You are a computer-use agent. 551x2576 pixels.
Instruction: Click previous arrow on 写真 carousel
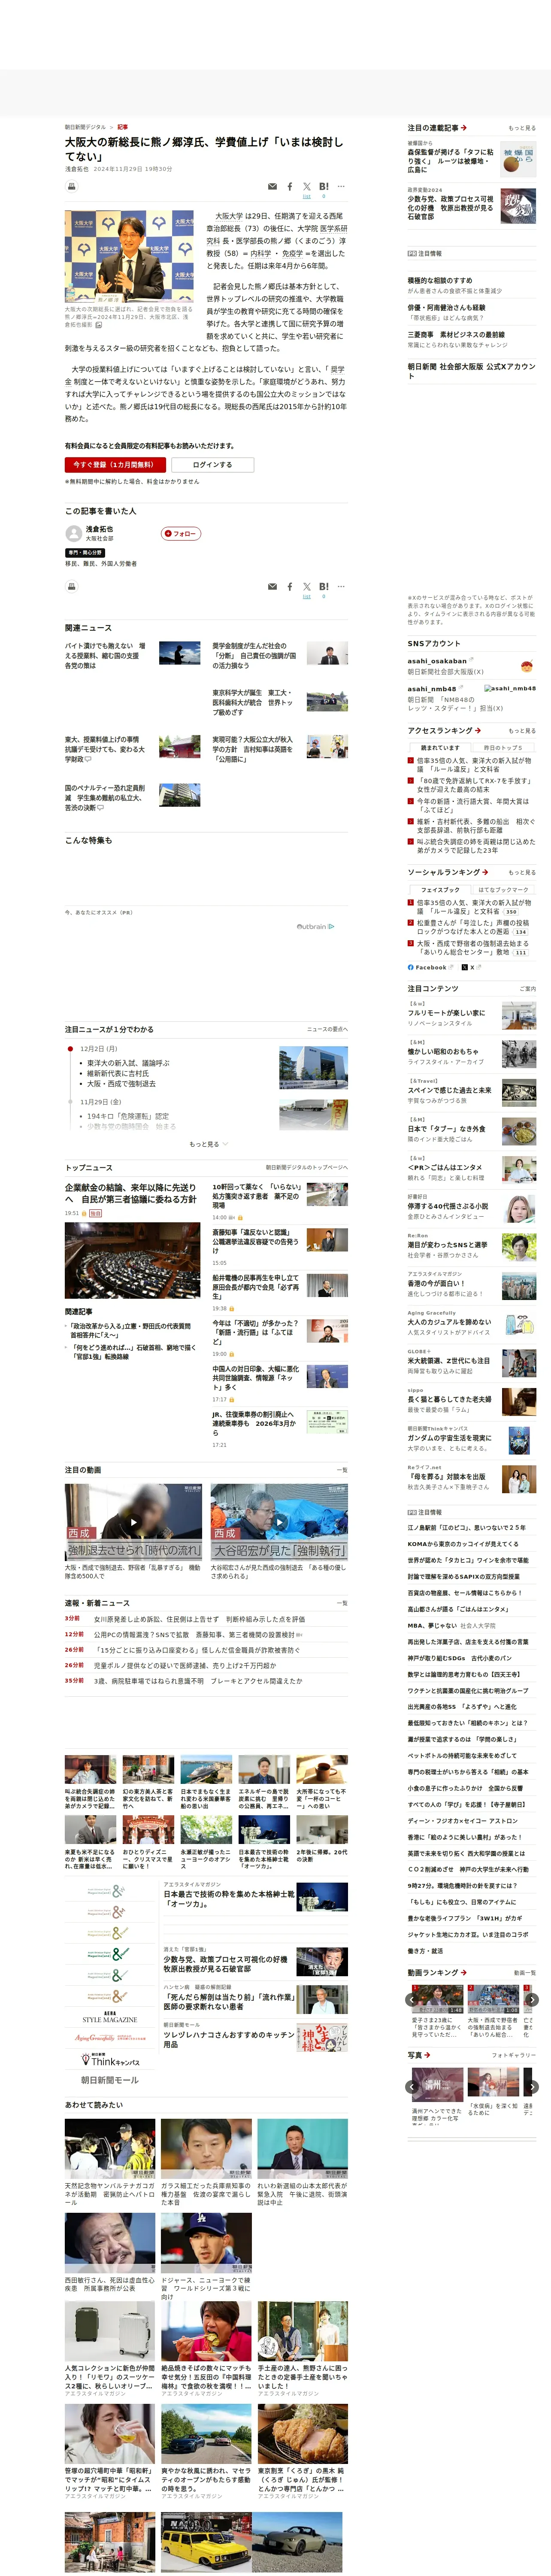point(412,2087)
